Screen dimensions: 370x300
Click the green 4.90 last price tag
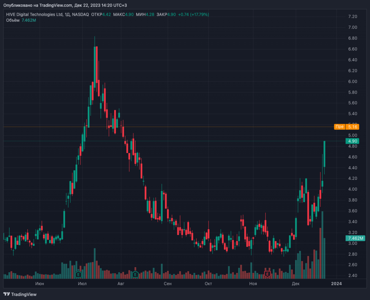click(x=352, y=141)
